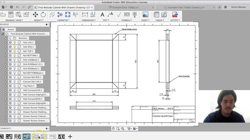The image size is (250, 140).
Task: Open the Geometry dropdown menu
Action: 63,20
